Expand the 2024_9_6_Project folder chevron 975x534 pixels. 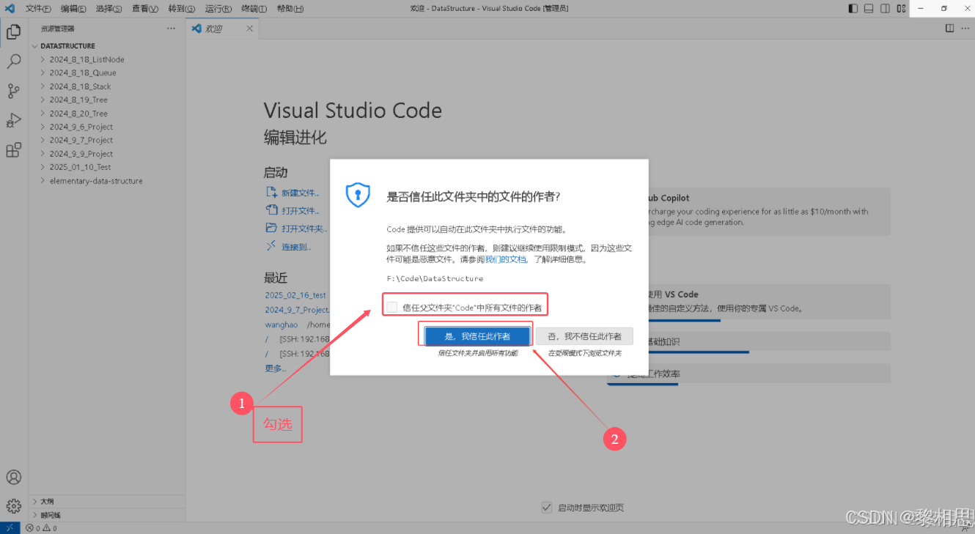pyautogui.click(x=43, y=127)
